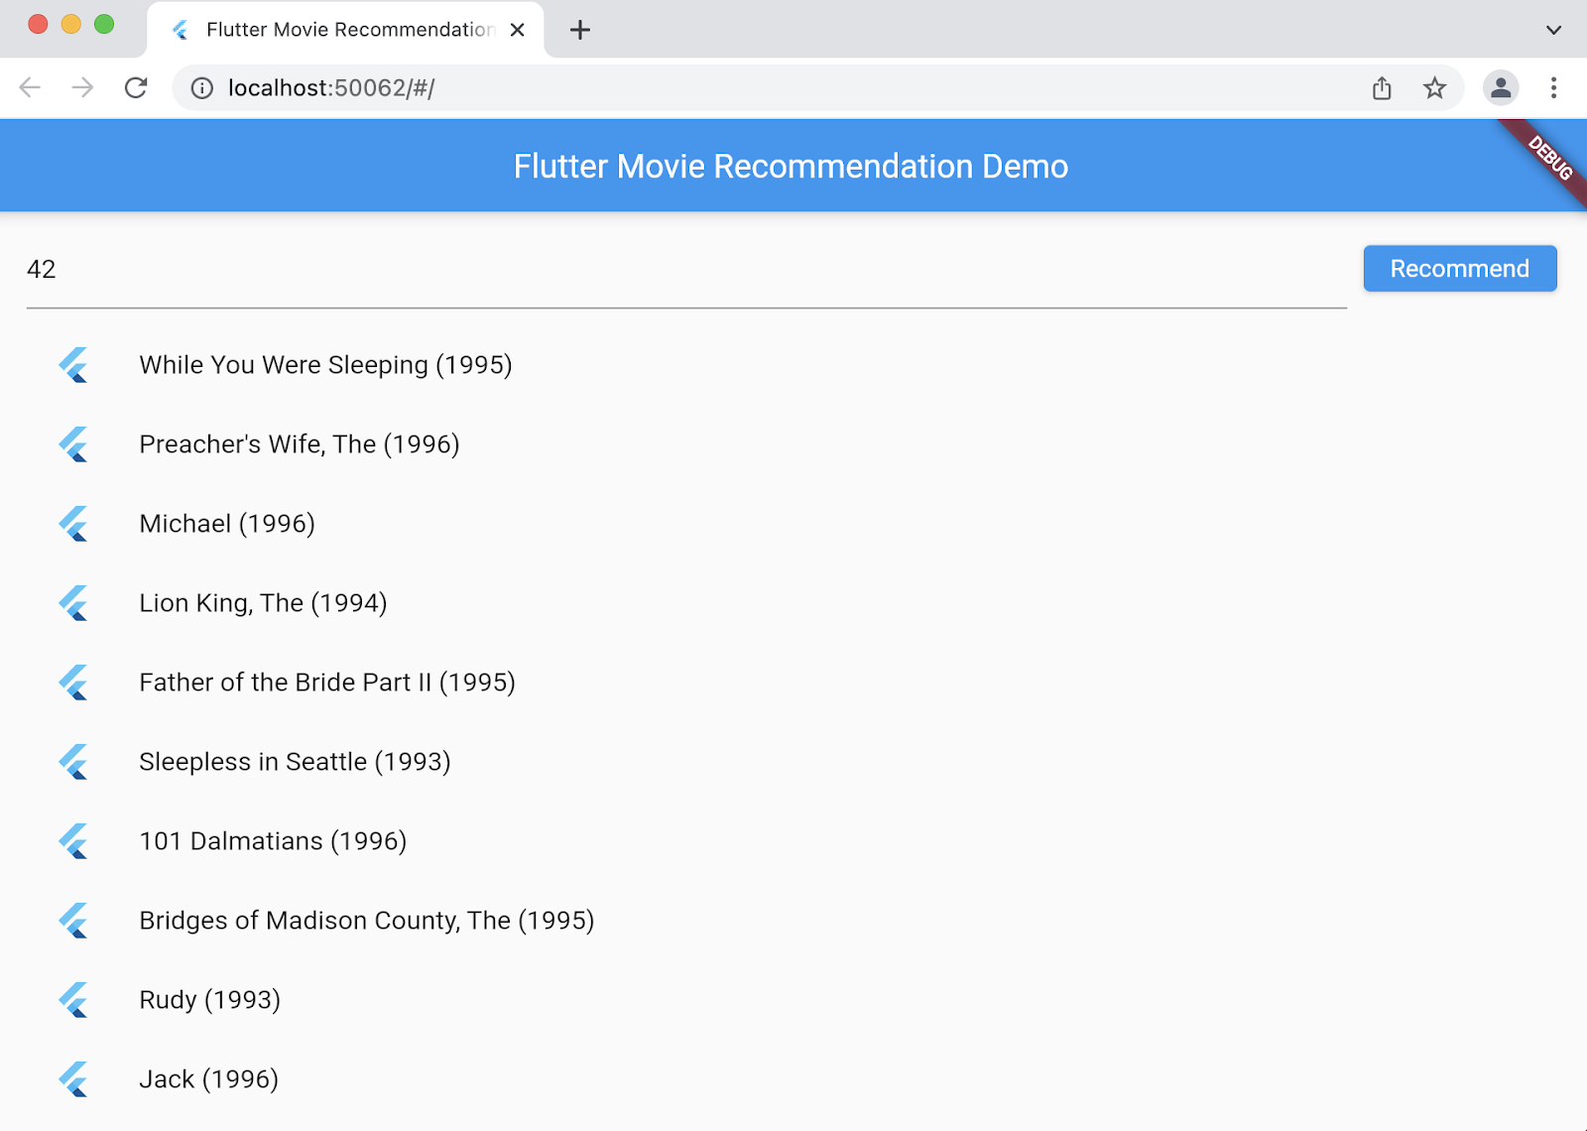The width and height of the screenshot is (1587, 1131).
Task: Click the user ID input field containing 42
Action: click(684, 270)
